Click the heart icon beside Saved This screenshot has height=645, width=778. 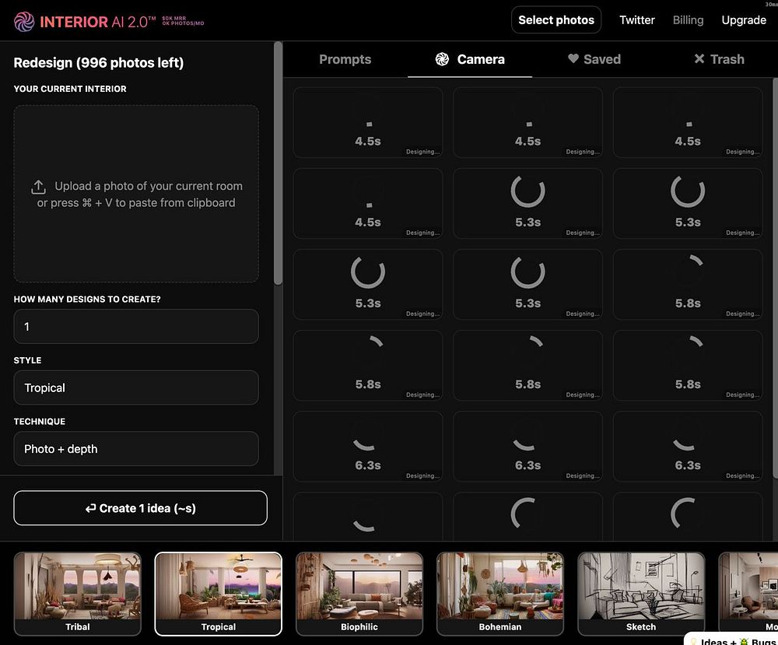pos(573,58)
